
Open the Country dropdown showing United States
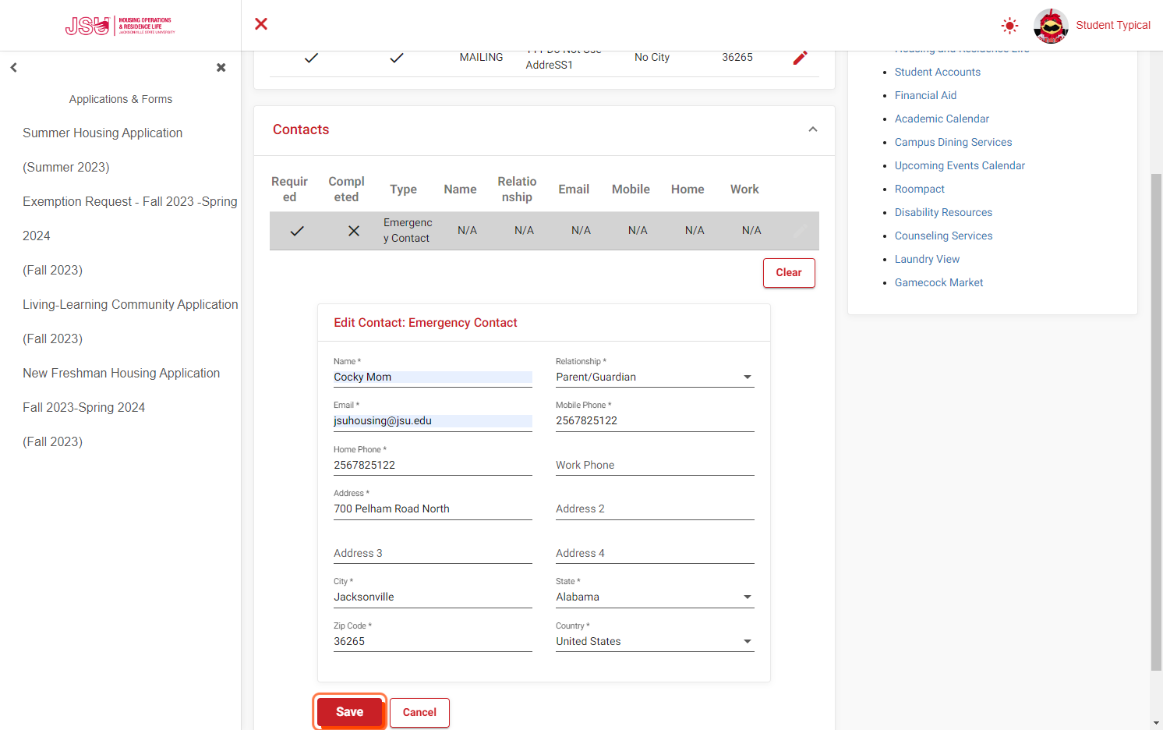point(655,642)
